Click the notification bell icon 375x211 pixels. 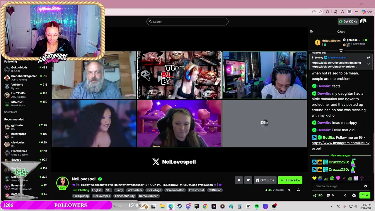[239, 180]
